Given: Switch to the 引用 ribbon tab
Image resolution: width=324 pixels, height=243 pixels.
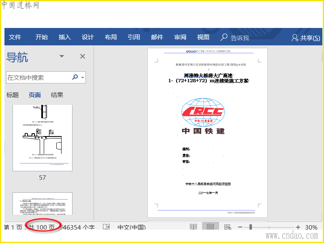Looking at the screenshot, I should pos(134,37).
